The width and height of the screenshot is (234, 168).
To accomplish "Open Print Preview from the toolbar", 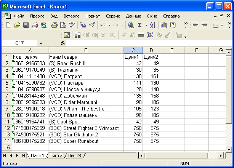I will [63, 25].
